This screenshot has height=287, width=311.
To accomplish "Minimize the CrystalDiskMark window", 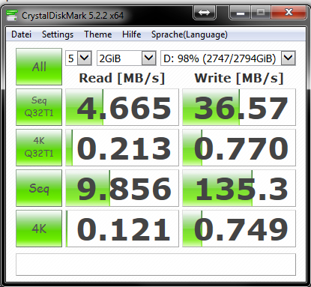I will pos(241,12).
